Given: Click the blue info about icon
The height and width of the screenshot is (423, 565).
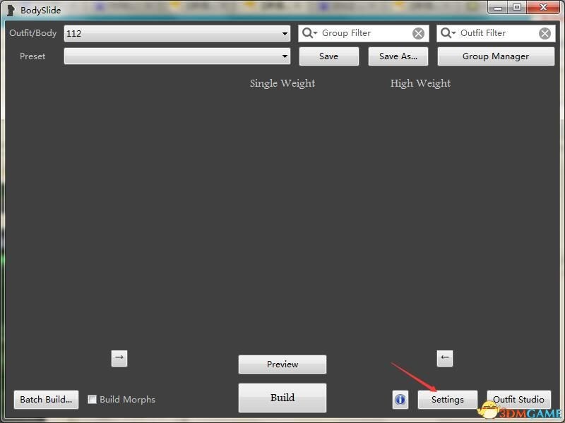Looking at the screenshot, I should click(x=400, y=400).
